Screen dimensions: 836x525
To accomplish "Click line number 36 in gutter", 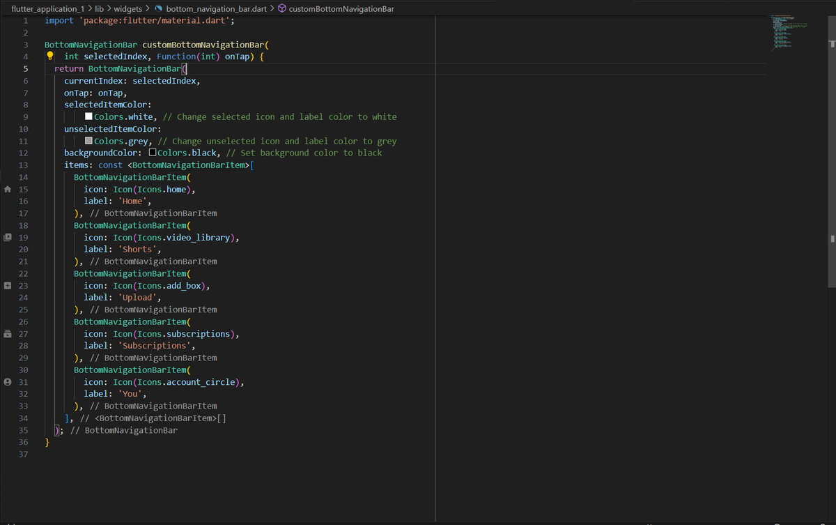I will 23,442.
